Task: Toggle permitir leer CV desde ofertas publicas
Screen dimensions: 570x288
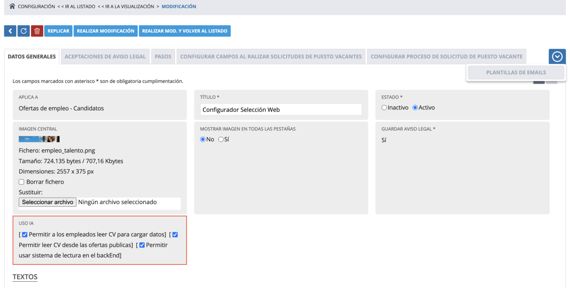Action: click(x=175, y=234)
